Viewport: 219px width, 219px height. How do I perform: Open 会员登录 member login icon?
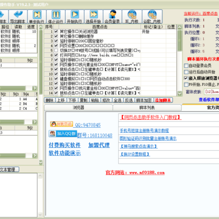tap(113, 16)
